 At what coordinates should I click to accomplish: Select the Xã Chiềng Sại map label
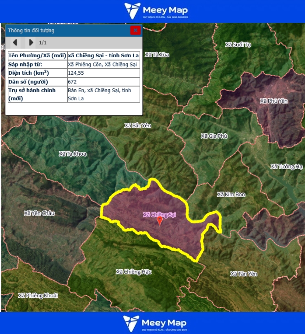[x=159, y=214]
